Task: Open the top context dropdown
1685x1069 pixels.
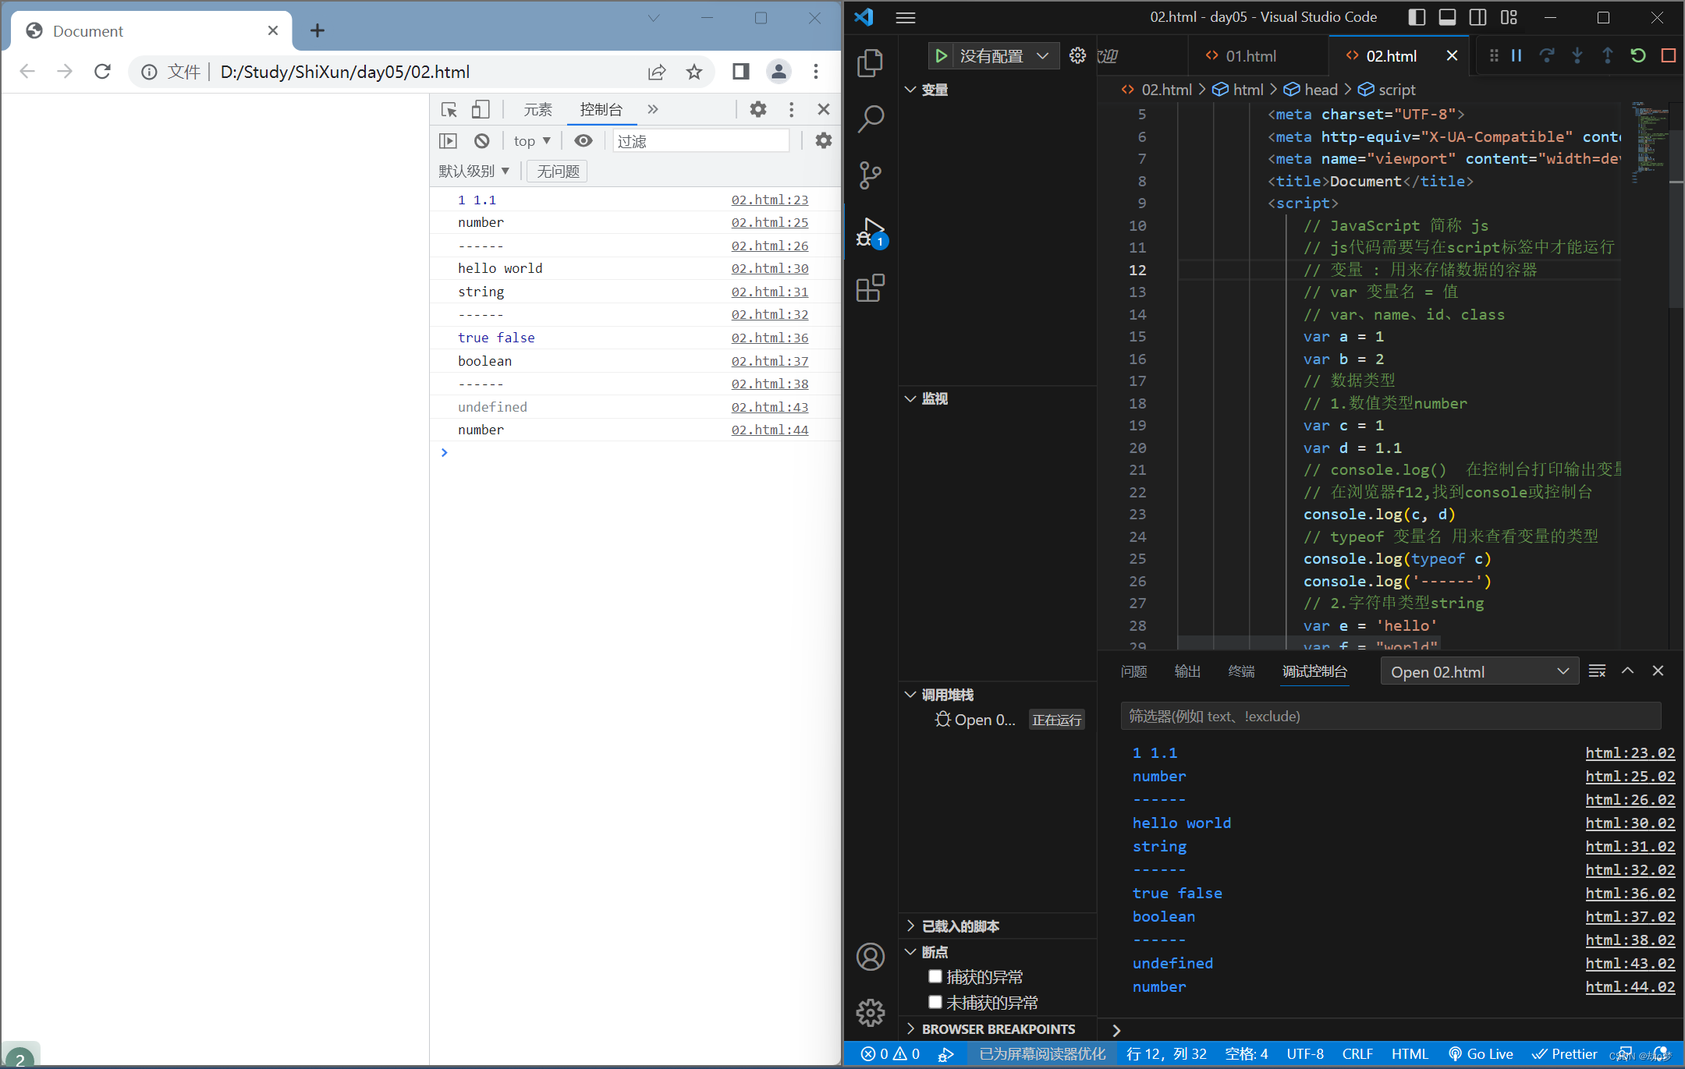Action: coord(531,141)
